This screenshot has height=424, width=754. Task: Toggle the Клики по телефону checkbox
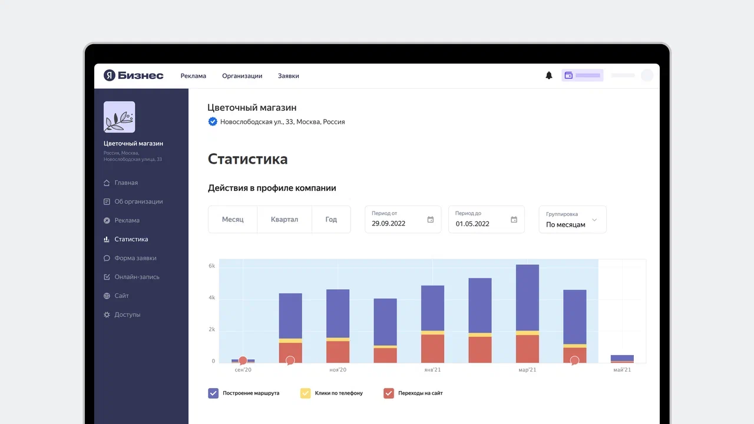(305, 393)
